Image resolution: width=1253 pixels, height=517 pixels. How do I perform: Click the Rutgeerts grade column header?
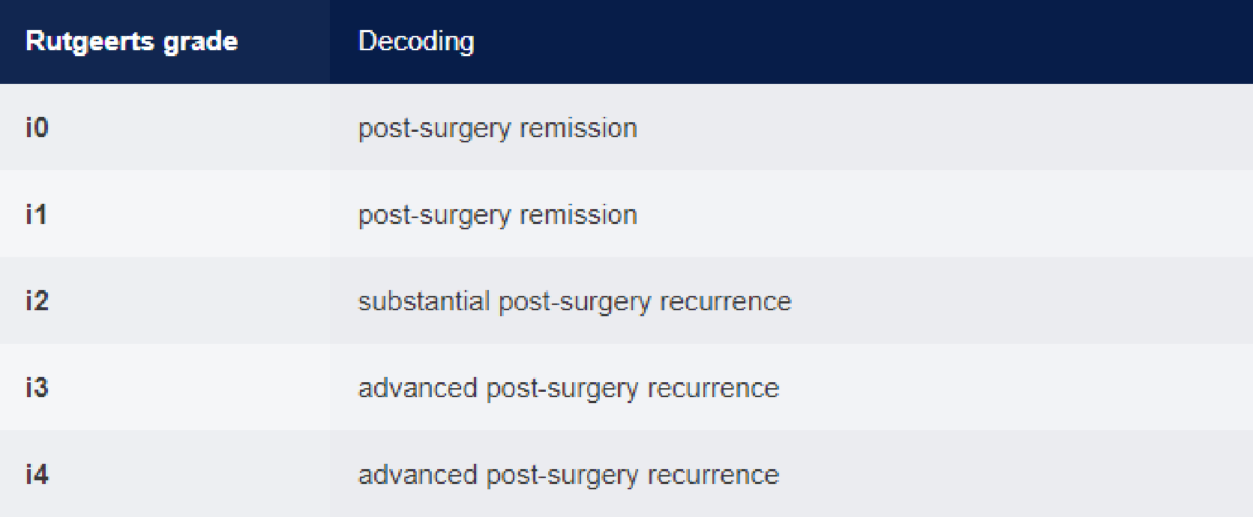tap(131, 41)
